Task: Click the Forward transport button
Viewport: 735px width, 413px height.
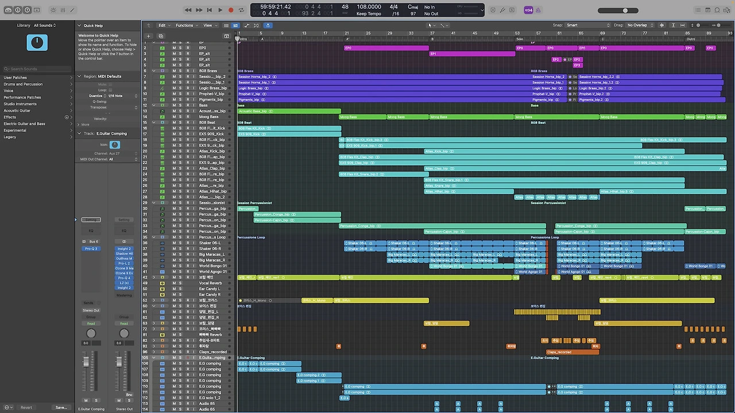Action: [199, 10]
